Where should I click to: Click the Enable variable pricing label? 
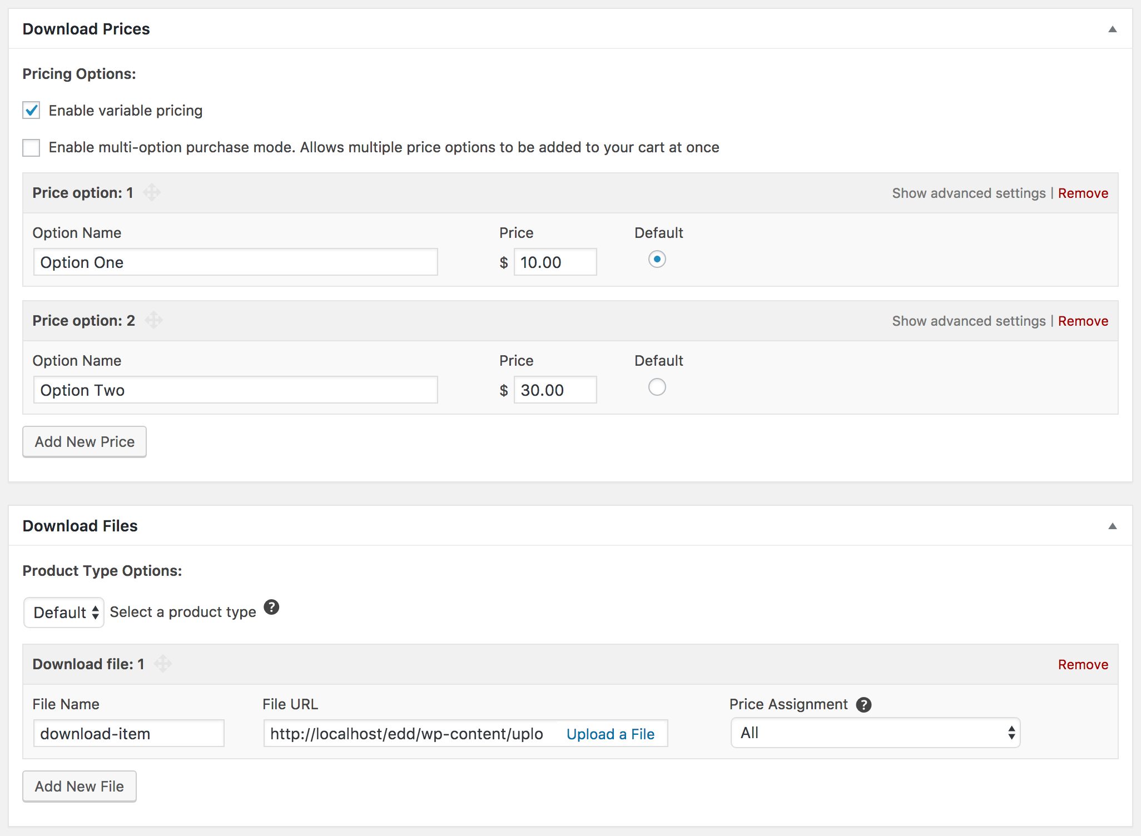126,111
